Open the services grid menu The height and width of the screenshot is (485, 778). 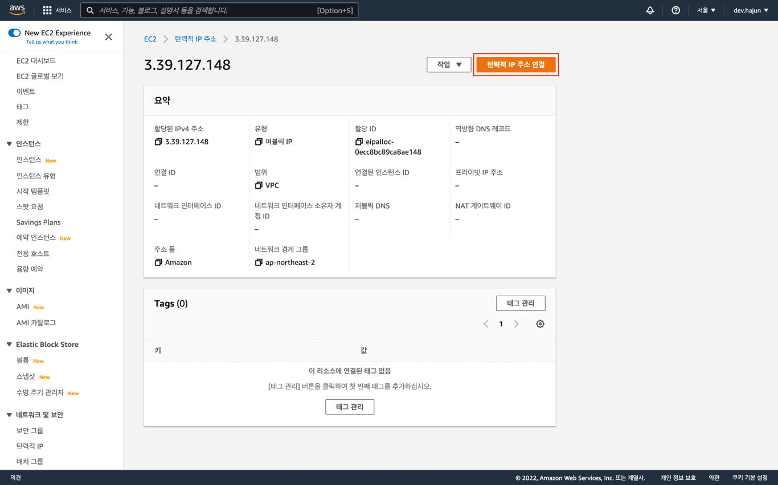coord(47,10)
